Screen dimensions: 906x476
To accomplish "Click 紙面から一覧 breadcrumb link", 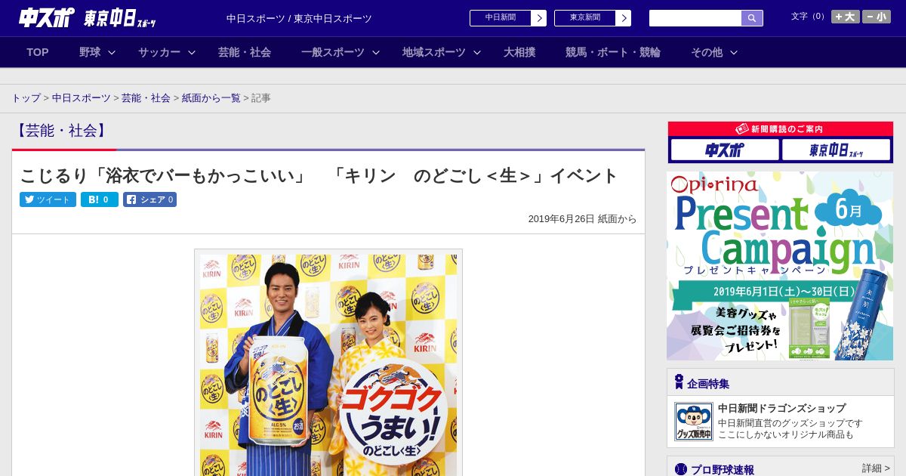I will 211,98.
